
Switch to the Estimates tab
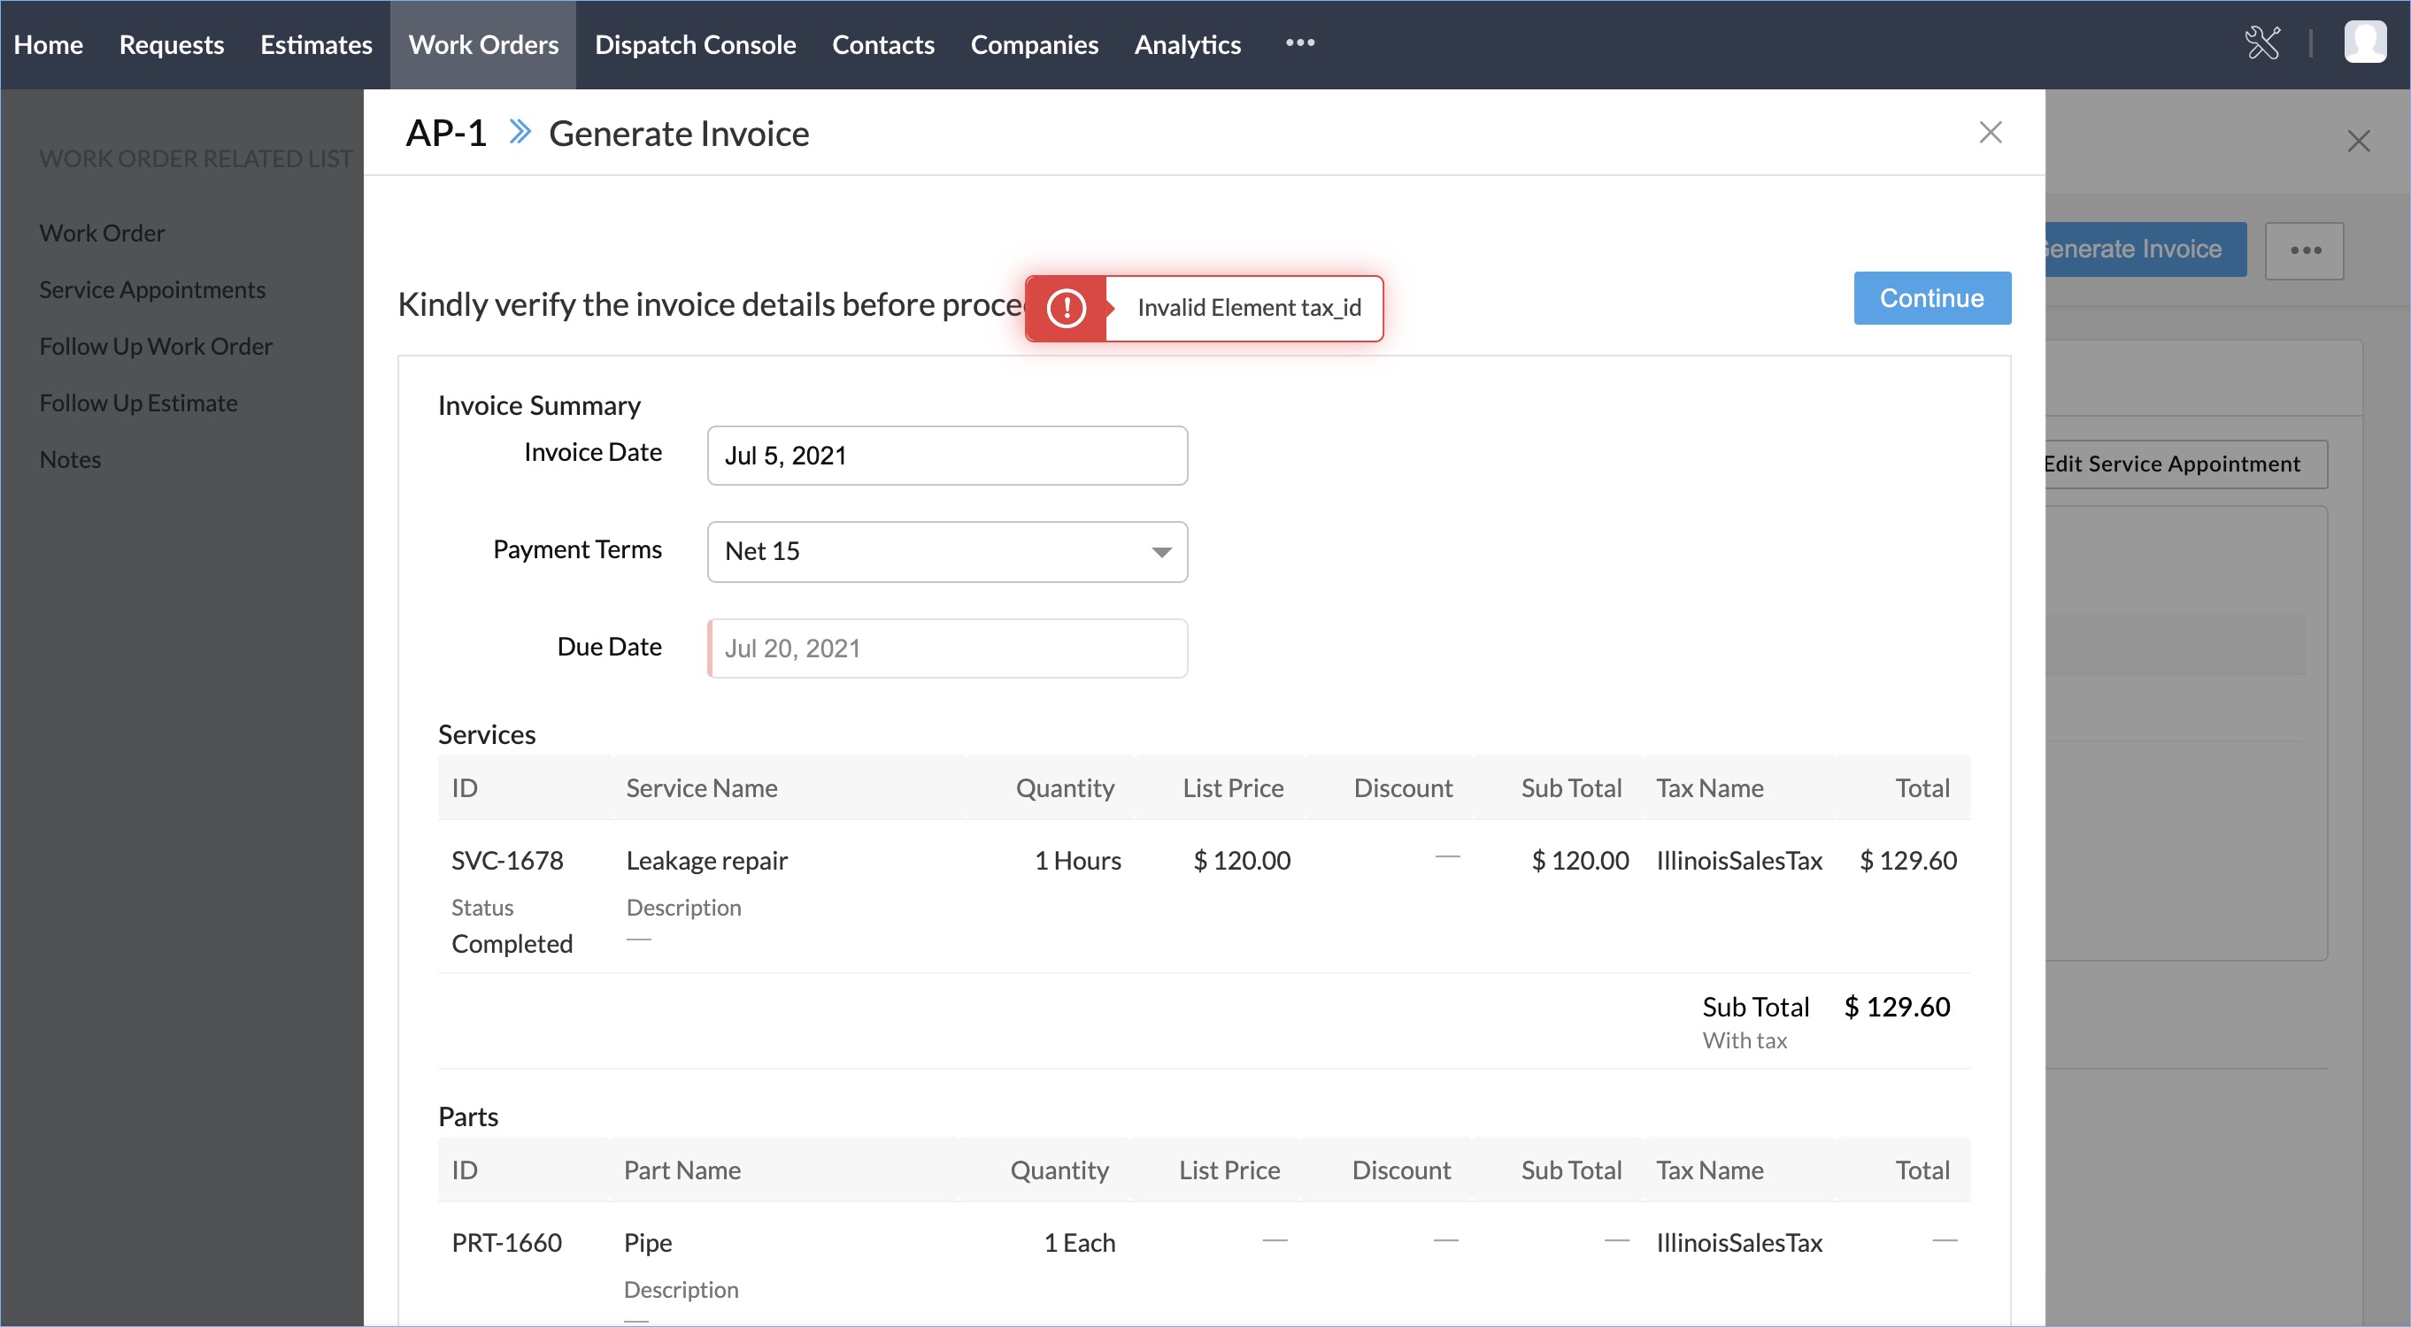(315, 45)
